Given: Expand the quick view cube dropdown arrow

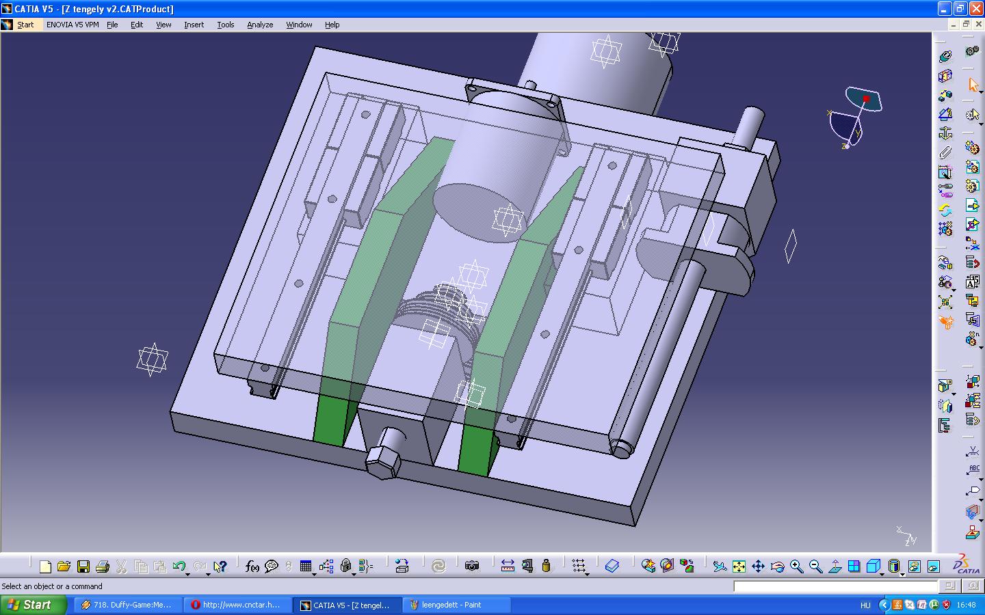Looking at the screenshot, I should [x=882, y=574].
